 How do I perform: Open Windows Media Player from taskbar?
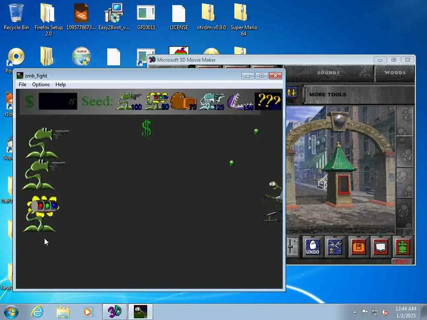coord(88,312)
